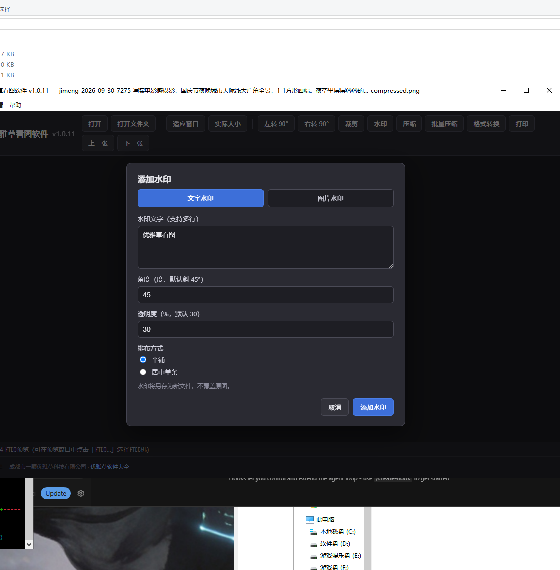Select 此电脑 in the folder tree
The image size is (560, 570).
(320, 520)
